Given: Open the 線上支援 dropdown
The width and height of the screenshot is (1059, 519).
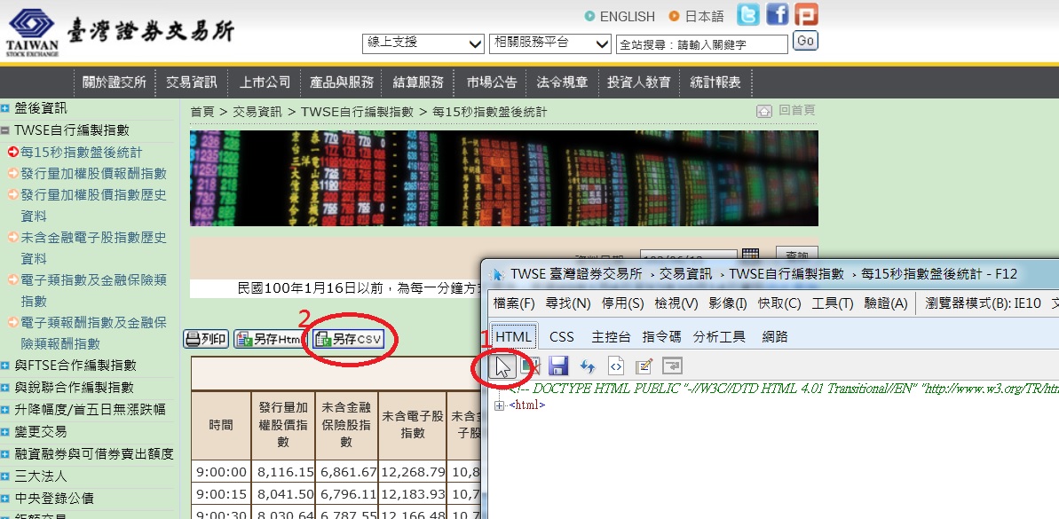Looking at the screenshot, I should (423, 43).
